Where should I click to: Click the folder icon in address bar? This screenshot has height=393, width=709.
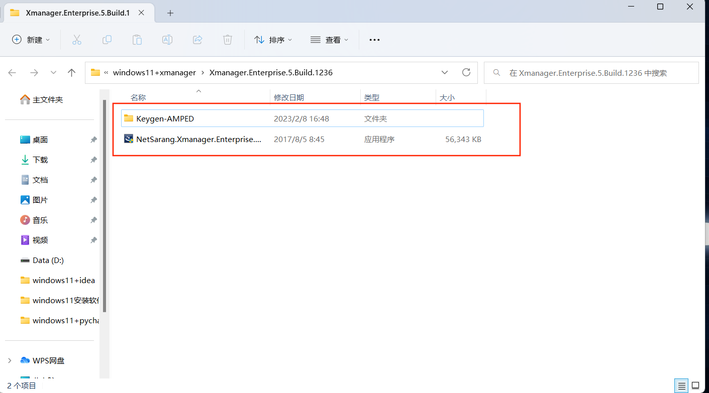click(95, 72)
